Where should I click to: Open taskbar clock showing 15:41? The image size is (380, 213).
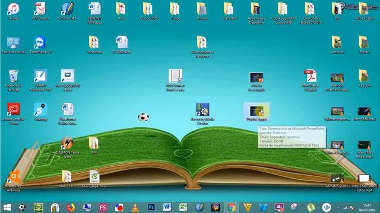point(367,208)
